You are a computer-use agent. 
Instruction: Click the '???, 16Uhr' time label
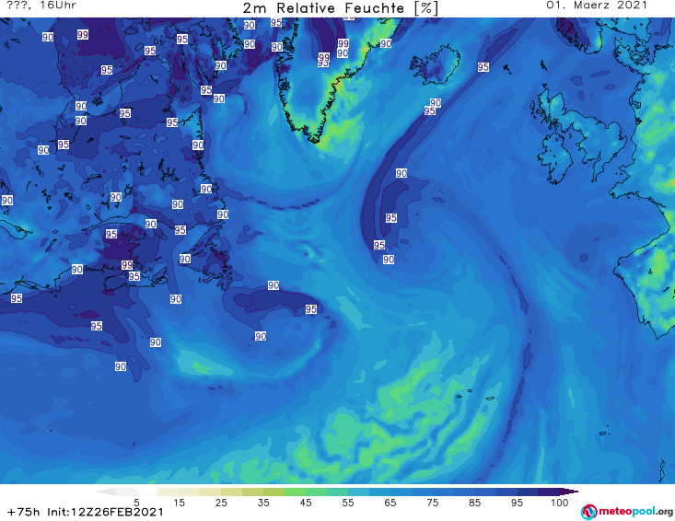pyautogui.click(x=41, y=6)
